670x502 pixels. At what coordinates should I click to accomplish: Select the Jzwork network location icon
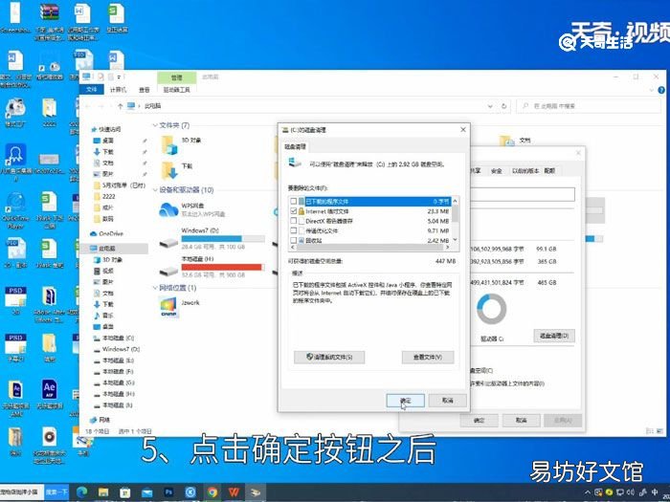point(169,307)
